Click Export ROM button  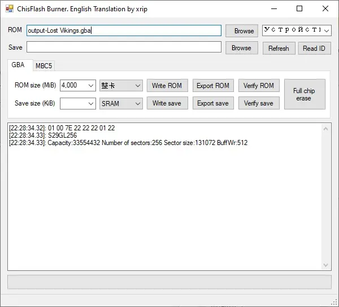[x=212, y=86]
